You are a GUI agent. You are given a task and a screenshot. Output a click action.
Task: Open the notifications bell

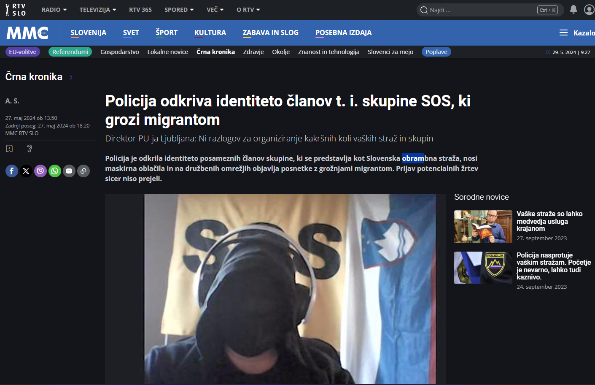(x=573, y=10)
